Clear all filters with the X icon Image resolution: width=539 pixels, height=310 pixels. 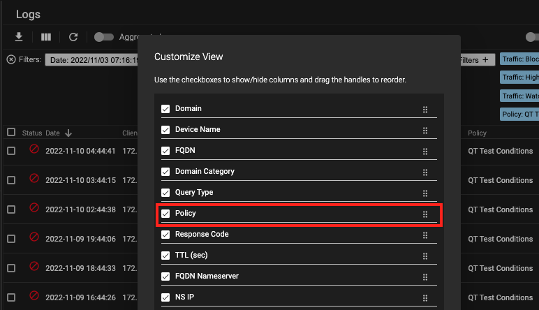click(x=10, y=60)
